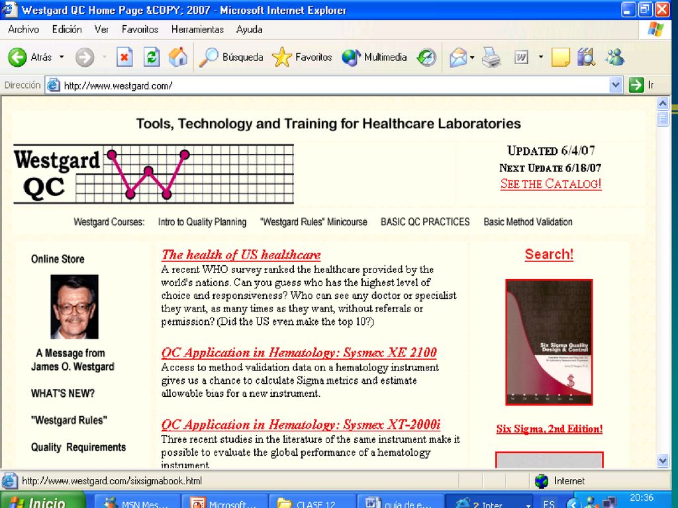Open the grouped Internet Explorer taskbar button
This screenshot has height=508, width=678.
coord(491,501)
